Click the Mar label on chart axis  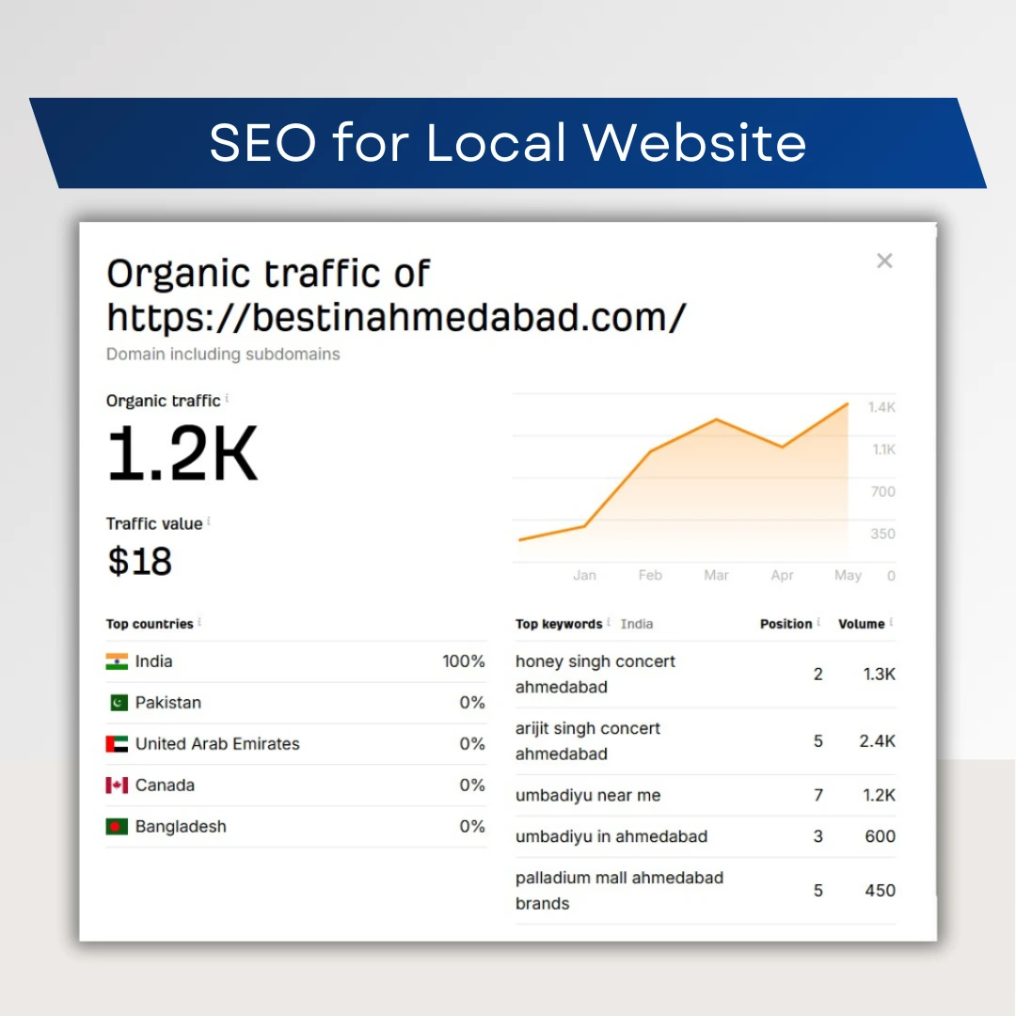716,576
